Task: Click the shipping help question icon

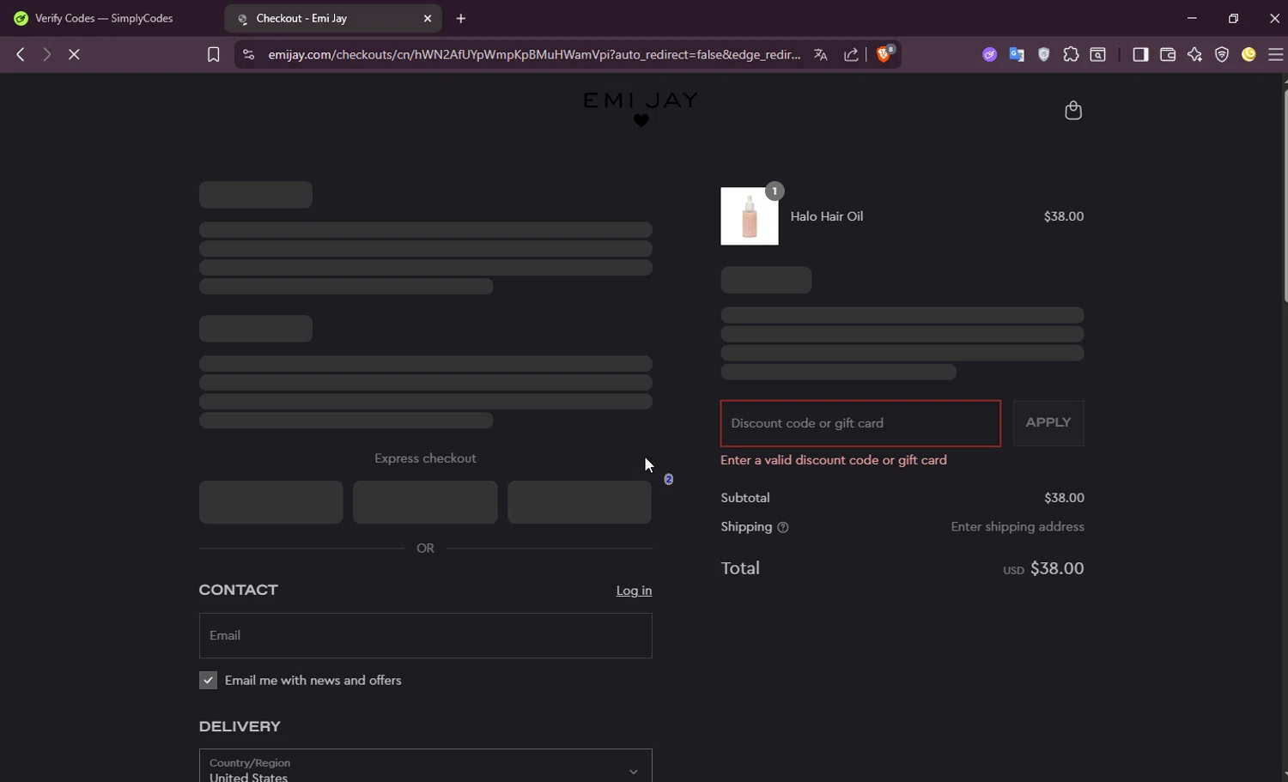Action: coord(783,528)
